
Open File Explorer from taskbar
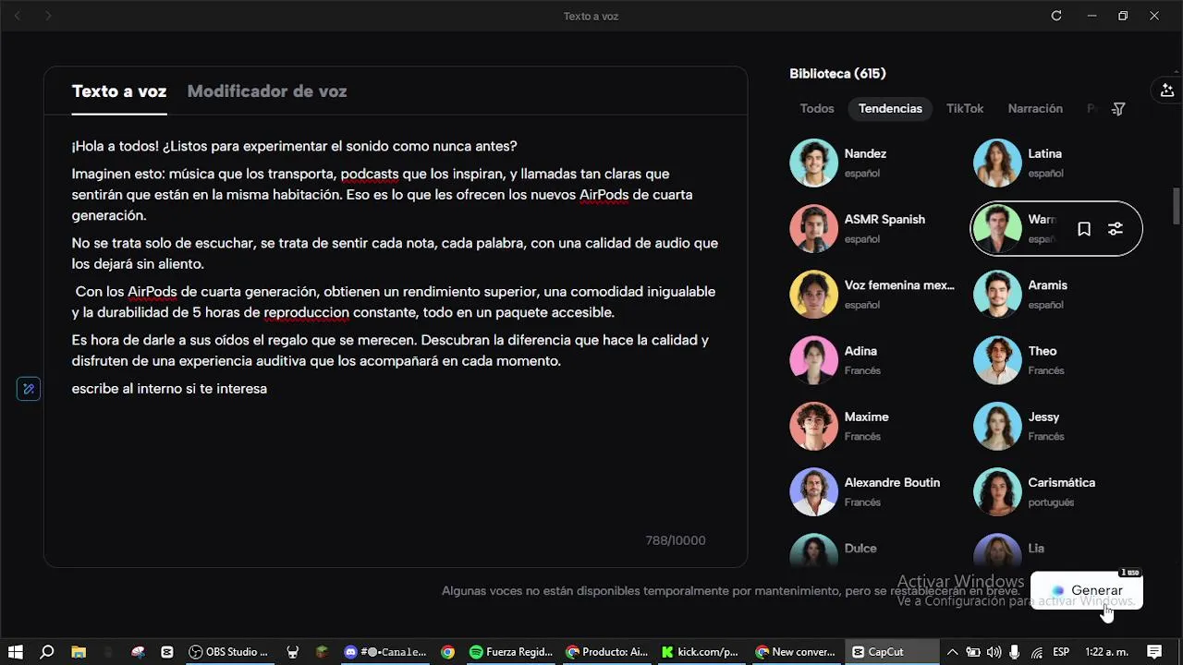[x=79, y=651]
